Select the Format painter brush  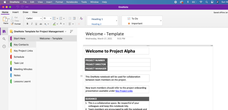pos(12,24)
